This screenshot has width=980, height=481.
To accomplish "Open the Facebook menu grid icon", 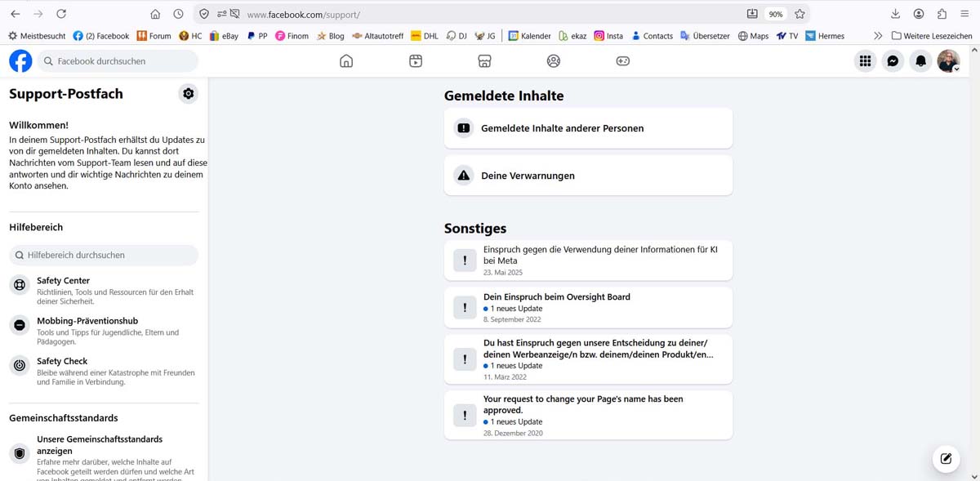I will [x=866, y=61].
